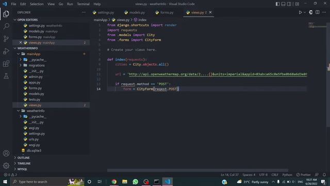Expand the migrations folder
Screen dimensions: 330x186
(x=51, y=66)
